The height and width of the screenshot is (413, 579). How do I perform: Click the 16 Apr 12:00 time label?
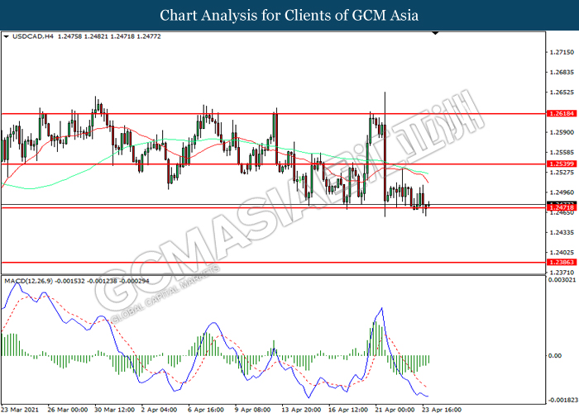348,410
